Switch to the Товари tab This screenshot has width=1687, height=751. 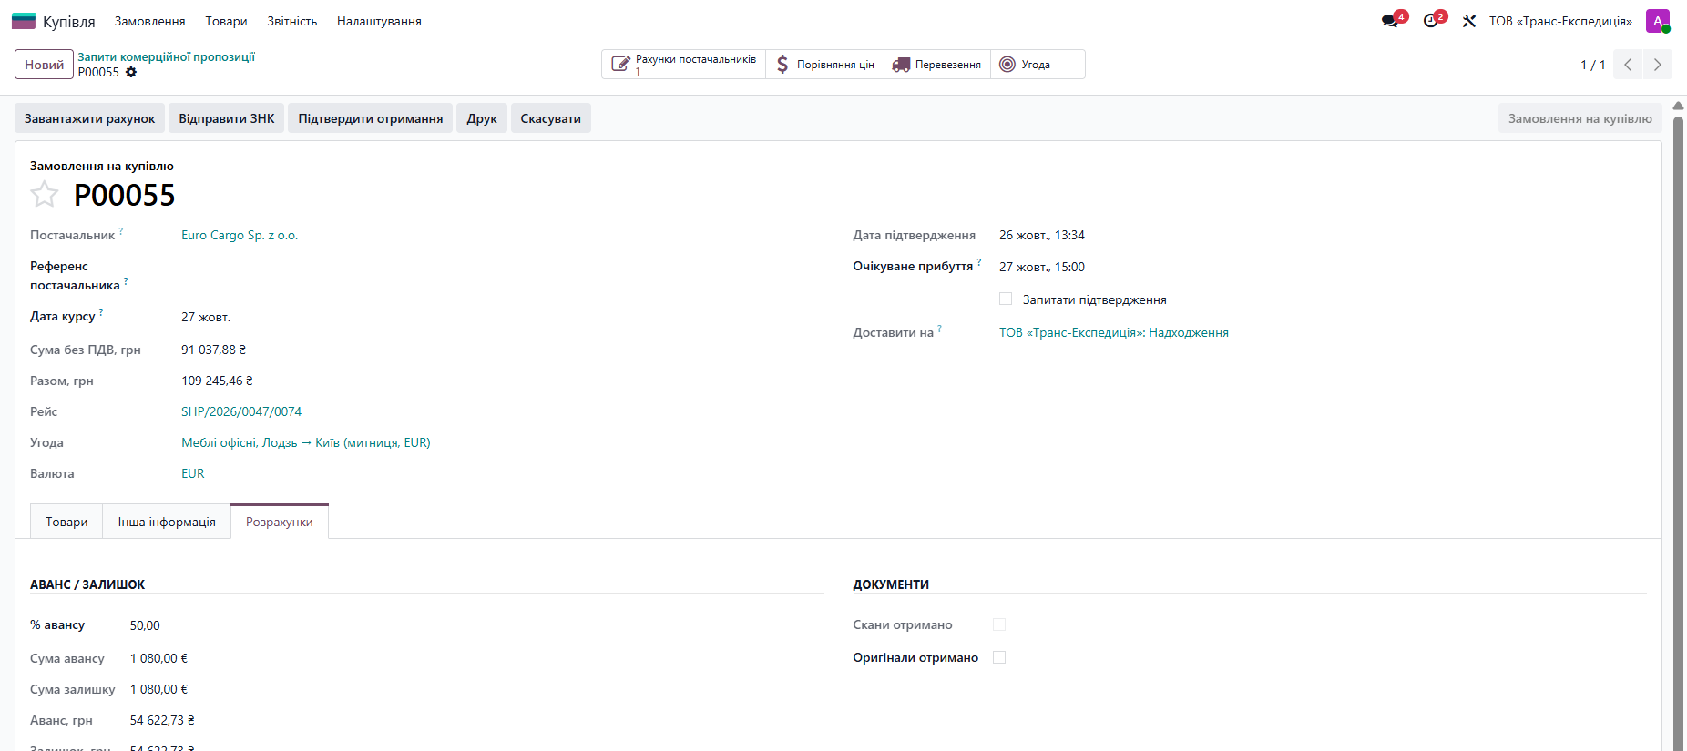pos(66,522)
